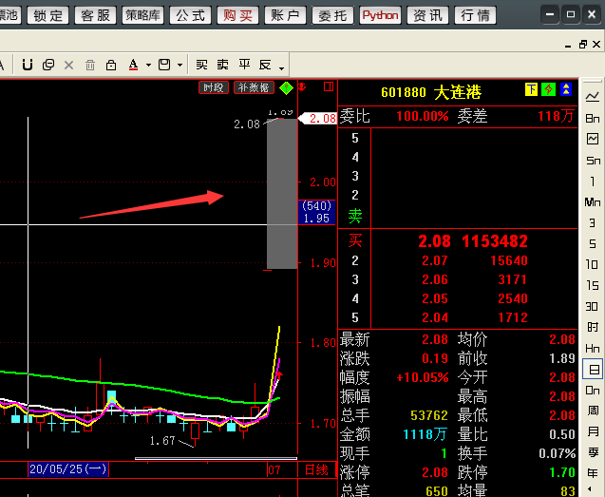Click the gray X remove icon

[x=68, y=65]
